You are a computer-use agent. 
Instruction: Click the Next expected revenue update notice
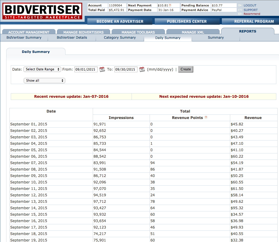click(204, 96)
